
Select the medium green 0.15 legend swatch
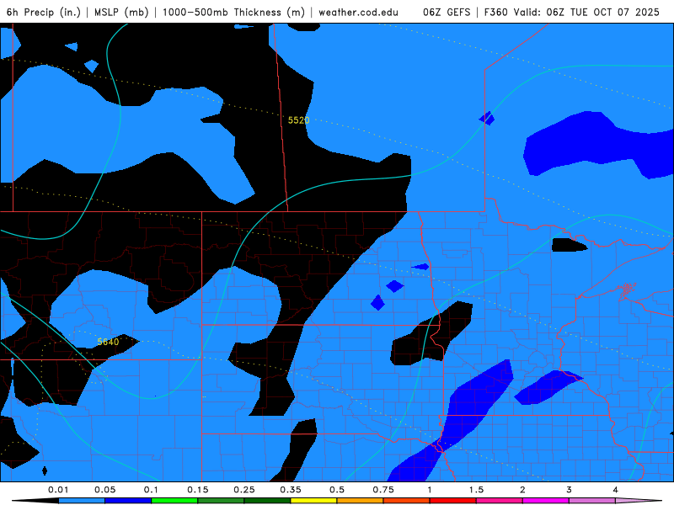[221, 501]
